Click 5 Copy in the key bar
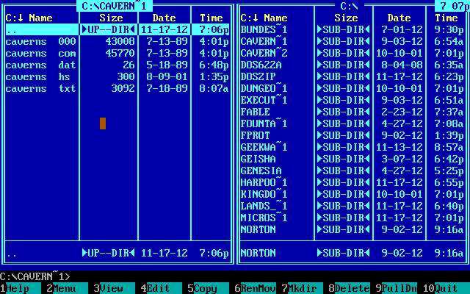 206,289
